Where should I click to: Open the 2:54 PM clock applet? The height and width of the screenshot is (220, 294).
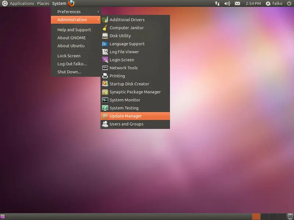point(253,4)
